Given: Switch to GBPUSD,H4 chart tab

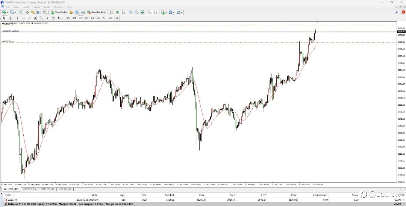Looking at the screenshot, I should (47, 189).
